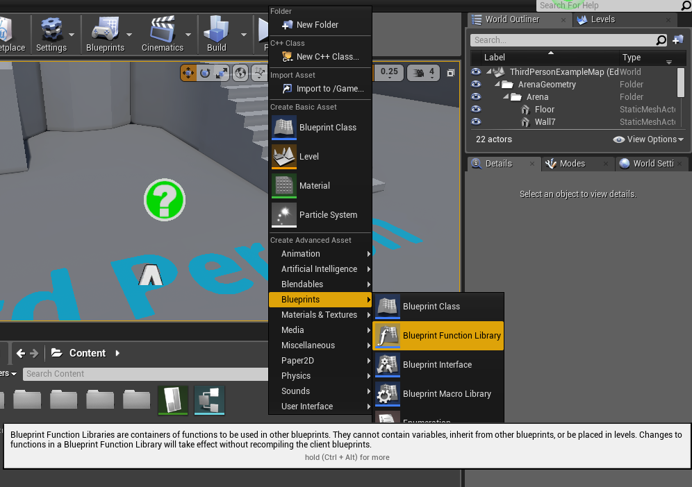This screenshot has width=692, height=487.
Task: Open the Animation submenu
Action: pos(320,254)
